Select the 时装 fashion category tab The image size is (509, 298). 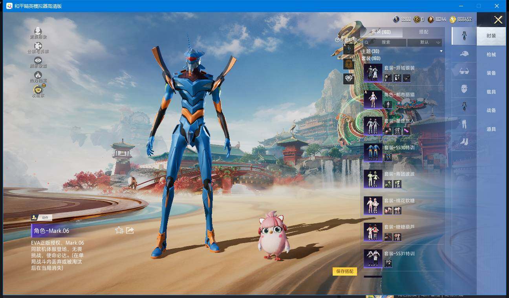(x=491, y=36)
